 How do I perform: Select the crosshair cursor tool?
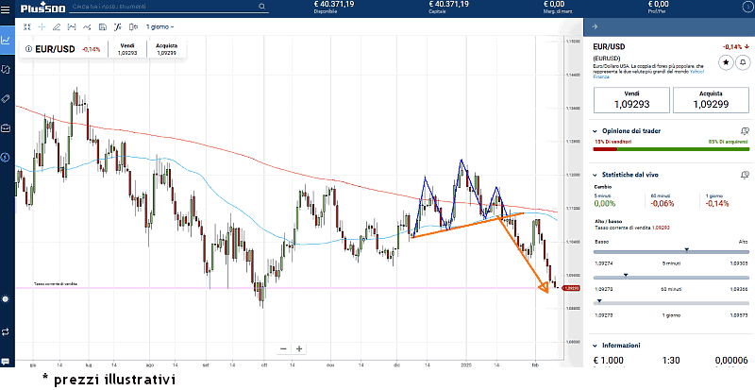tap(41, 26)
